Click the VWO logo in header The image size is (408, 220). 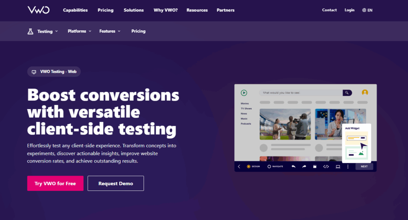click(38, 10)
